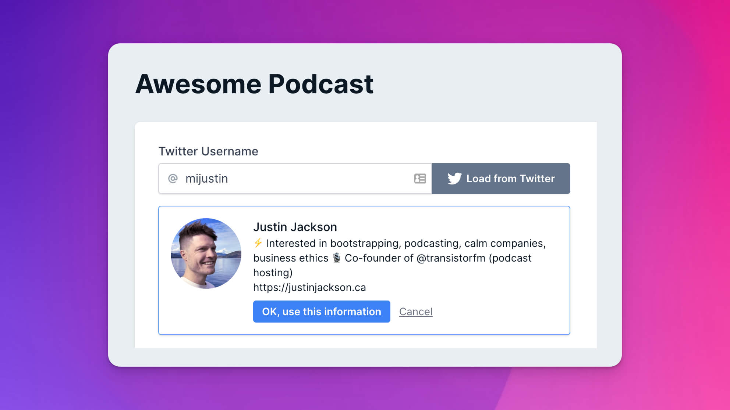Screen dimensions: 730x410
Task: Click the Awesome Podcast title
Action: point(255,84)
